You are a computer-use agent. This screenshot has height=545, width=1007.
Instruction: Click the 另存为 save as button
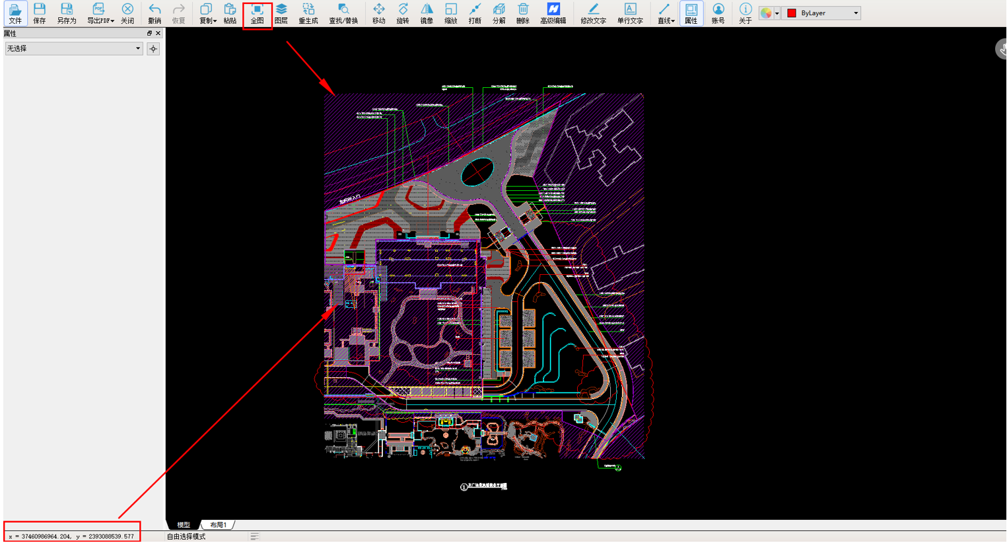[66, 13]
